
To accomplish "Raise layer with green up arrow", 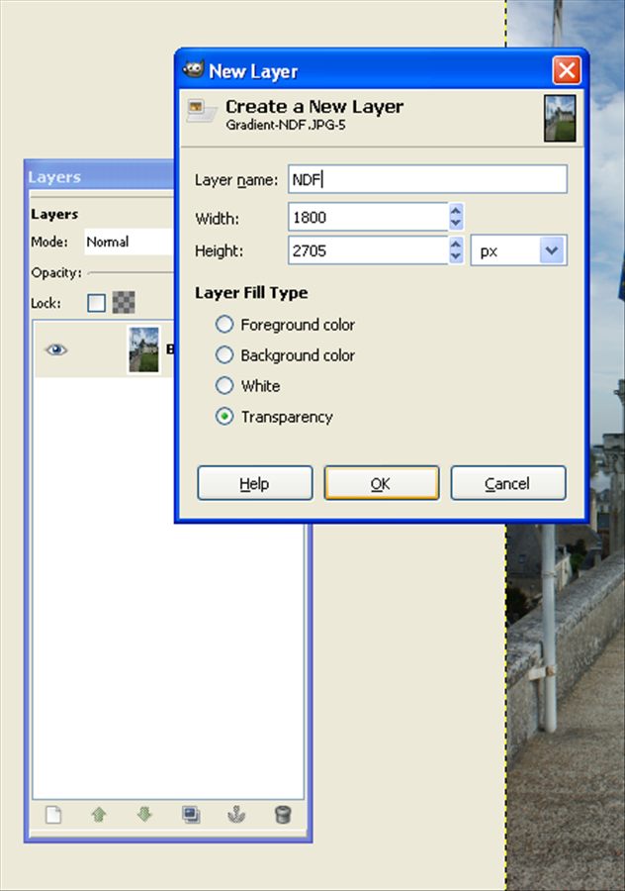I will 99,815.
